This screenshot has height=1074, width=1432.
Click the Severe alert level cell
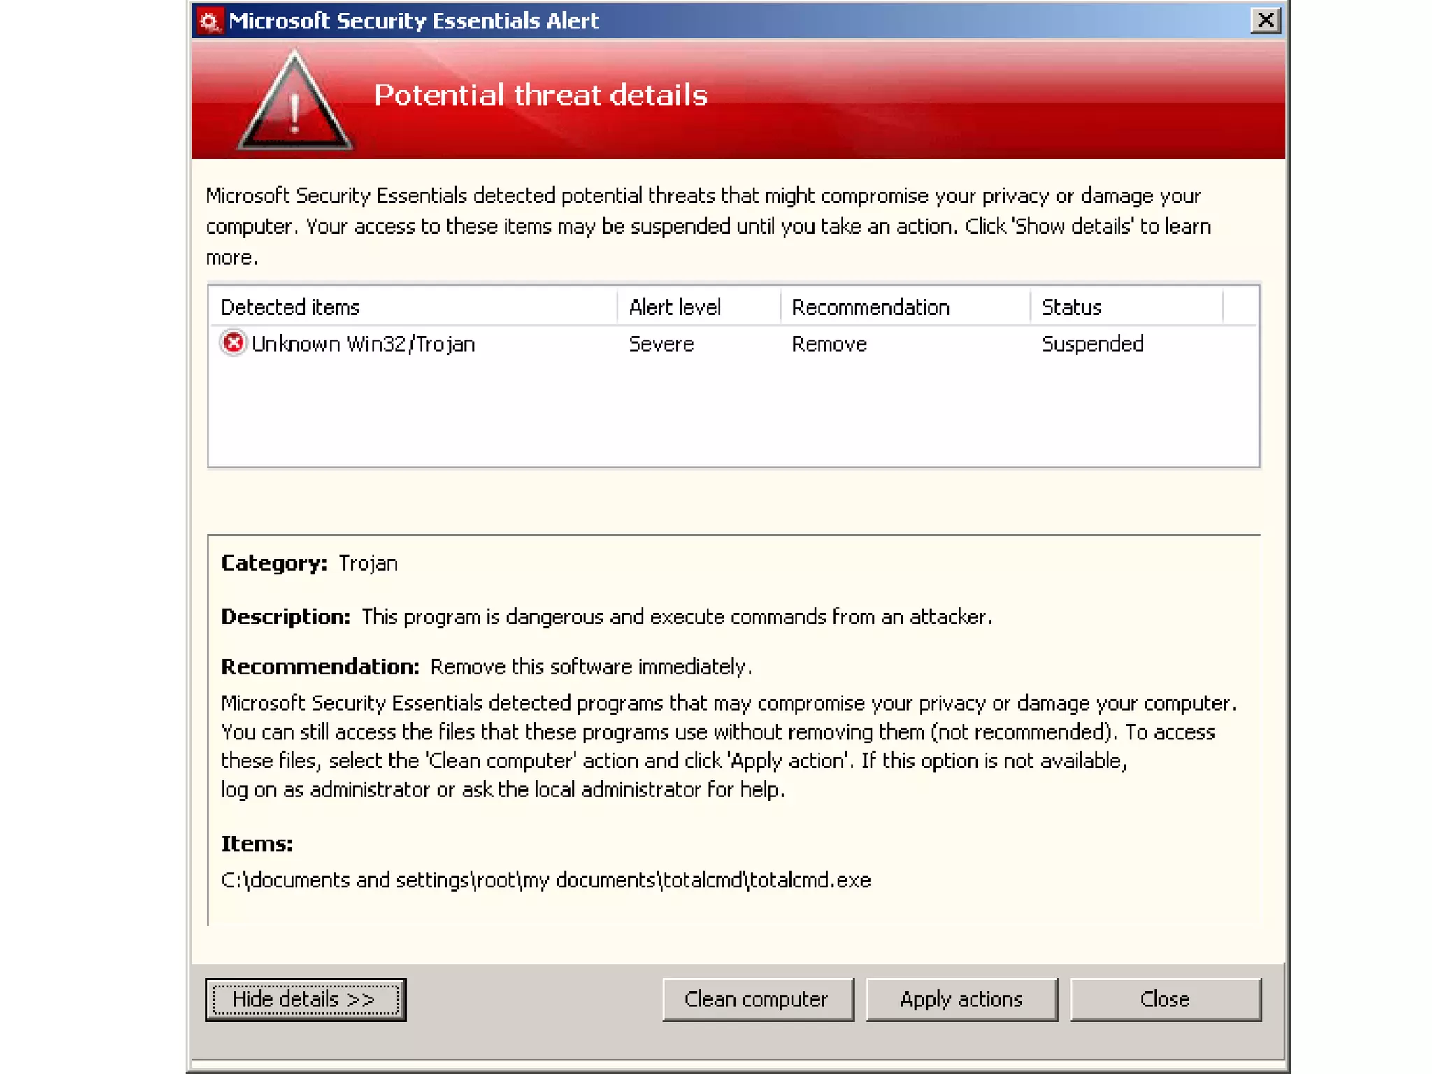point(661,344)
